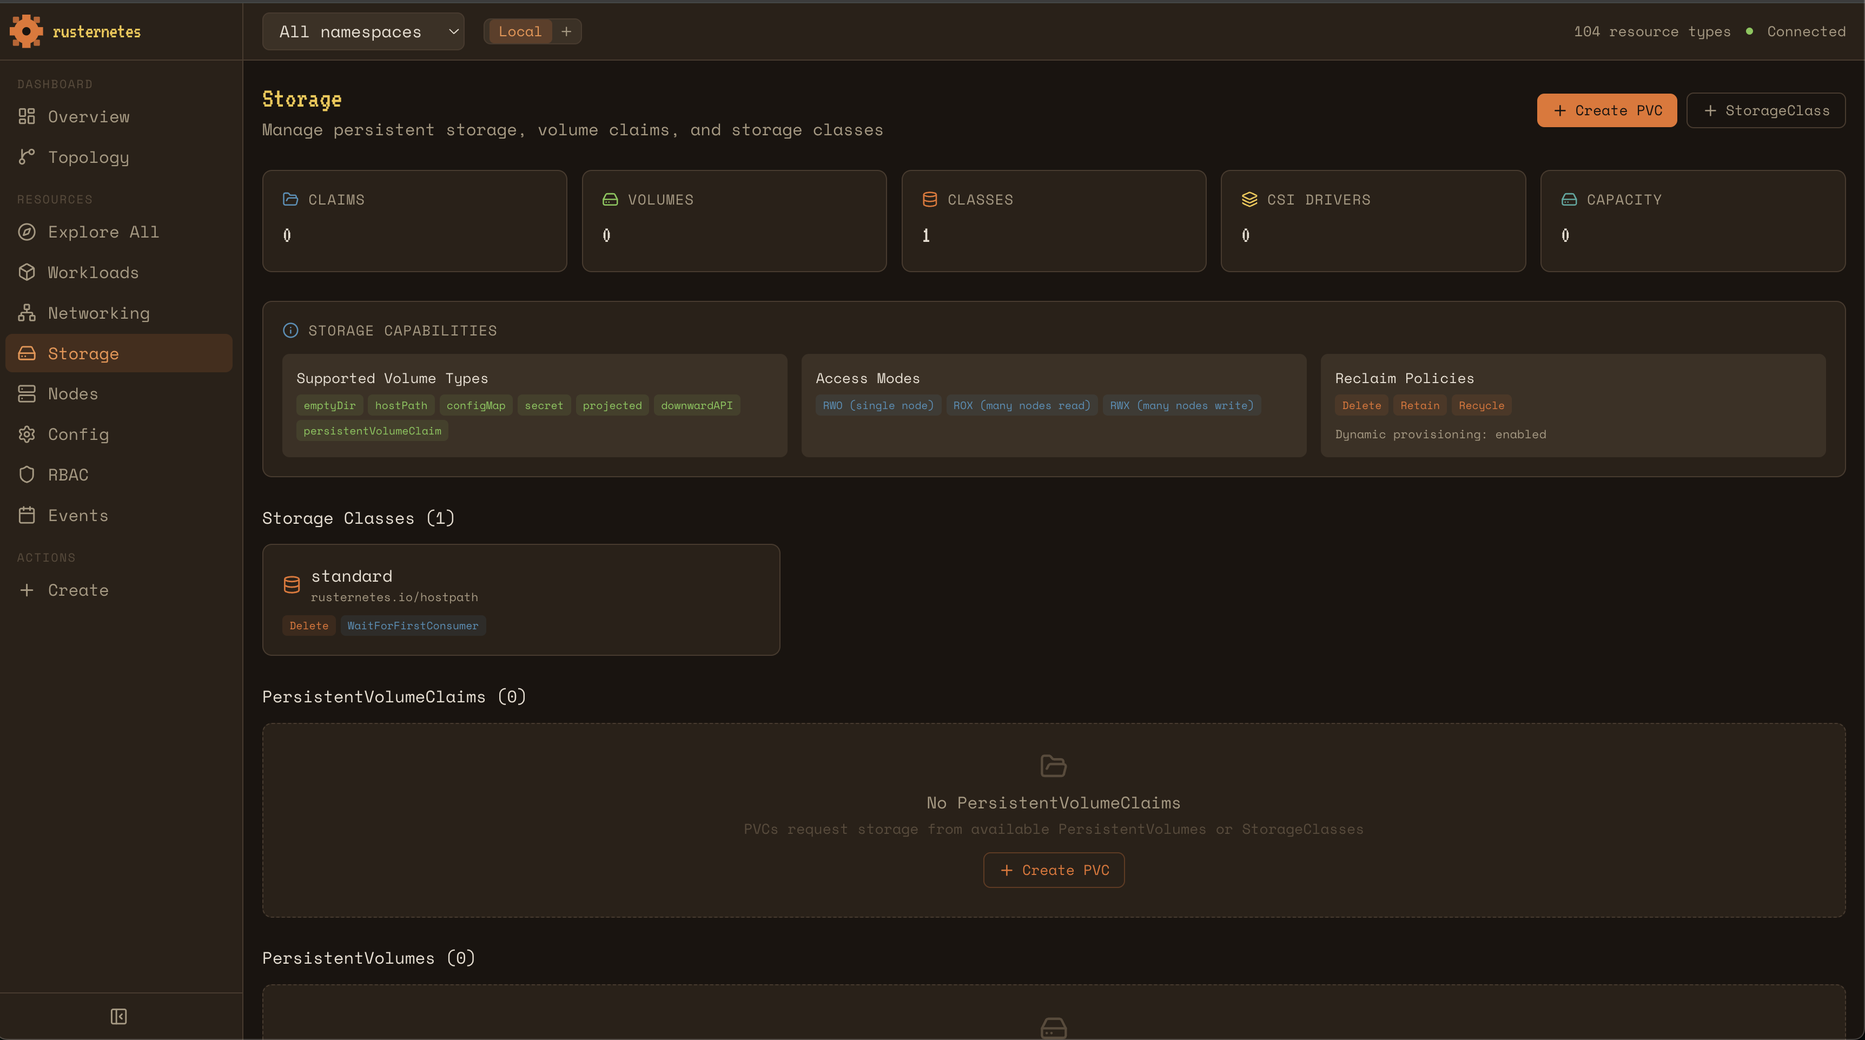This screenshot has width=1865, height=1040.
Task: Click the Workloads cube icon
Action: click(x=27, y=272)
